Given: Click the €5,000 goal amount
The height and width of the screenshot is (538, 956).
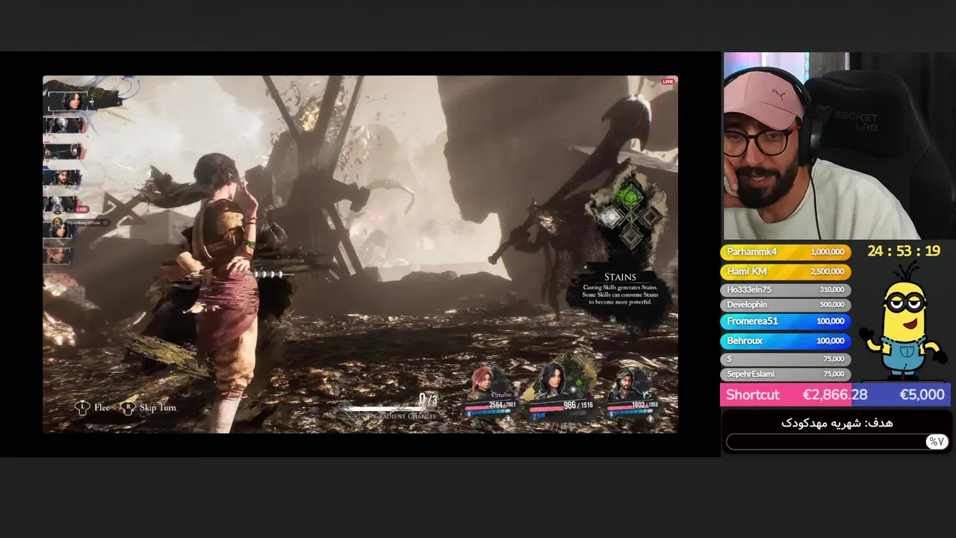Looking at the screenshot, I should (922, 395).
